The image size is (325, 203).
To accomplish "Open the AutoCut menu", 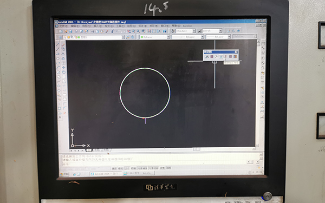I will coord(187,26).
